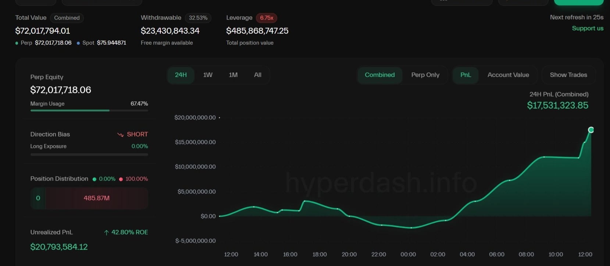Enable the Combined chart view

[x=379, y=75]
